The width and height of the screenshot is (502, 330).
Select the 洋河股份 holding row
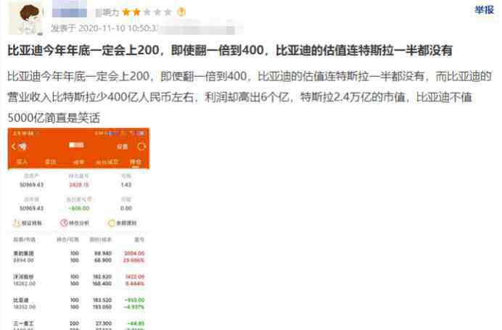(x=79, y=280)
